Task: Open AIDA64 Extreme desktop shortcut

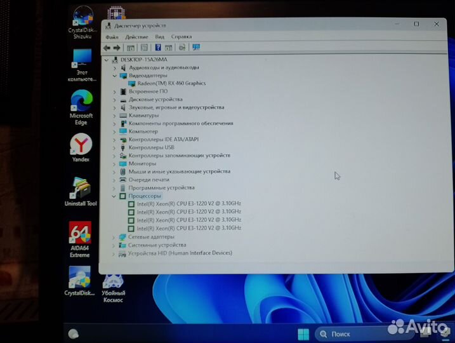Action: [x=80, y=239]
